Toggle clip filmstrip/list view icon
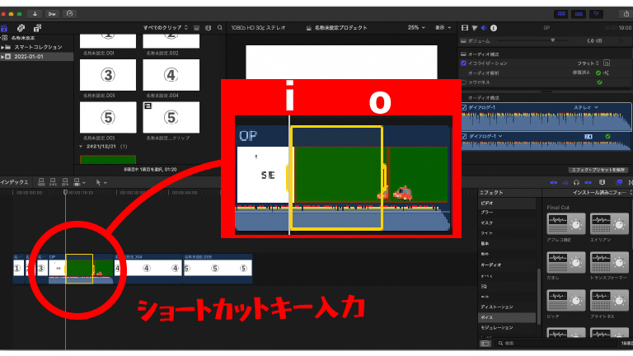This screenshot has width=633, height=356. coord(197,28)
